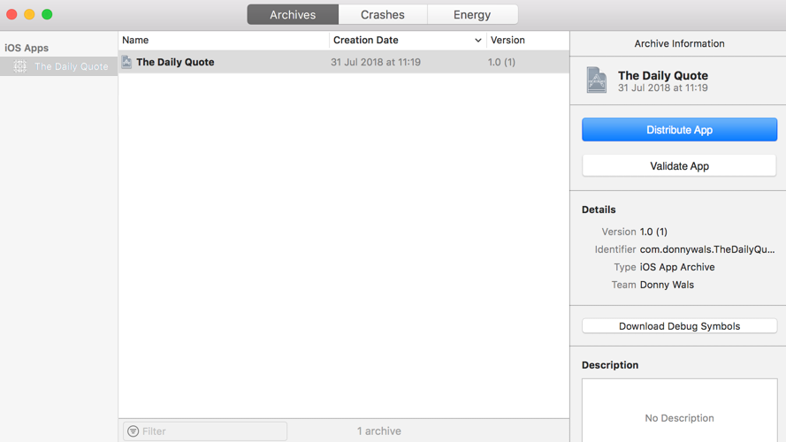The height and width of the screenshot is (442, 786).
Task: Click the Distribute App button
Action: click(679, 130)
